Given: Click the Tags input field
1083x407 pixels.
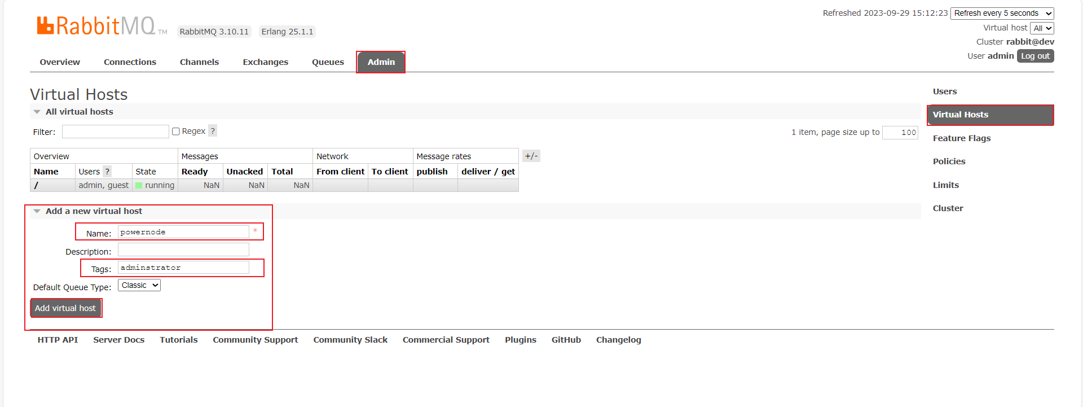Looking at the screenshot, I should tap(183, 268).
